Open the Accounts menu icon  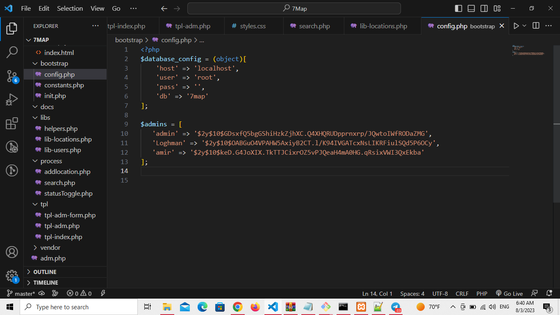(12, 252)
